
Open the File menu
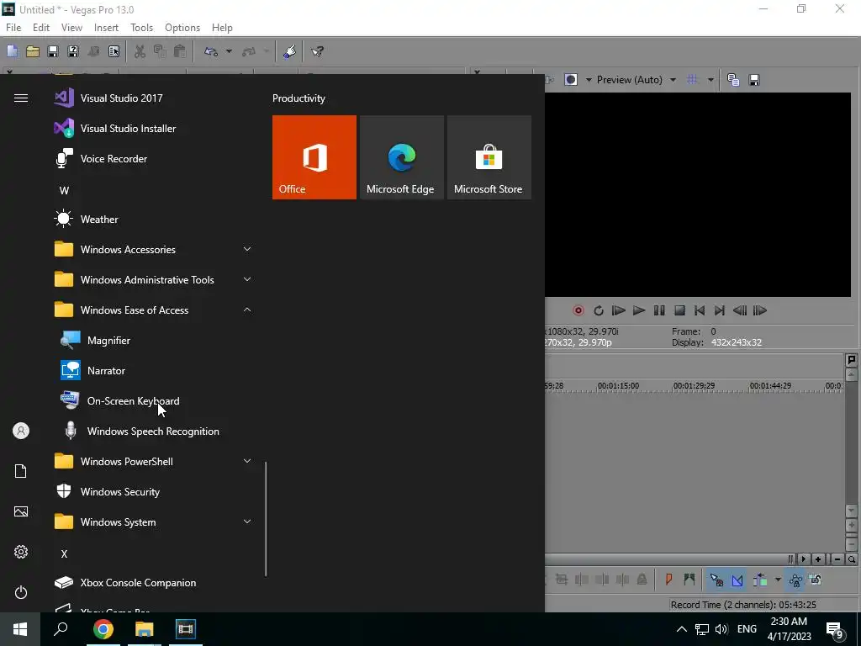pos(13,28)
